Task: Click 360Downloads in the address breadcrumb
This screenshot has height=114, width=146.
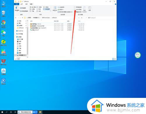Action: coord(46,18)
